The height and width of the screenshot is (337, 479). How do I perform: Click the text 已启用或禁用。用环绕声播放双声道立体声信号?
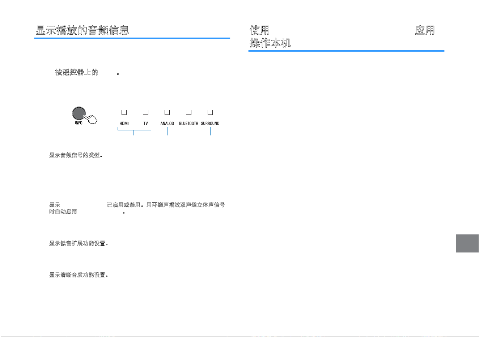(x=166, y=205)
